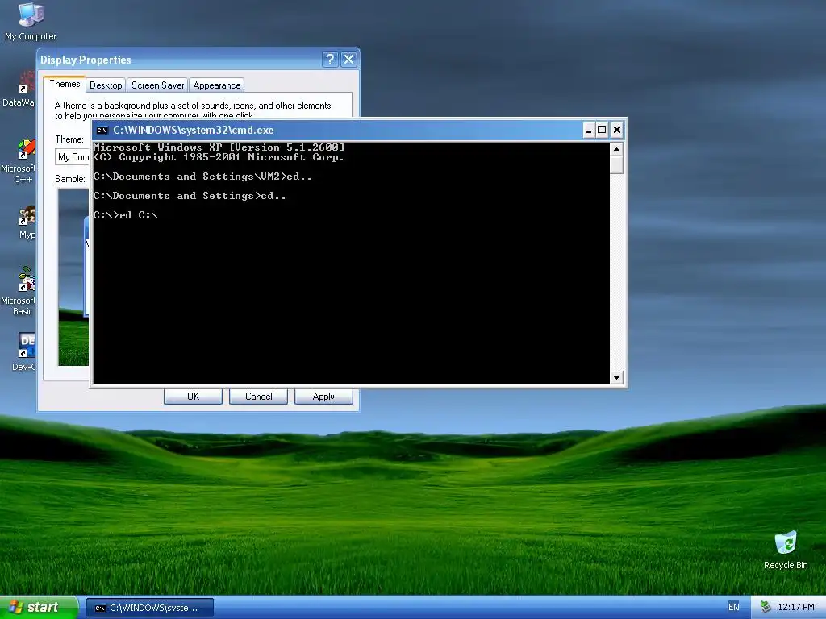826x619 pixels.
Task: Click the 'rd C:\' command line text
Action: pos(139,214)
